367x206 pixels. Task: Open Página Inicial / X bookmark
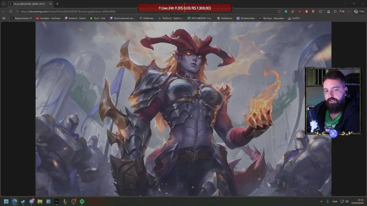[x=21, y=18]
